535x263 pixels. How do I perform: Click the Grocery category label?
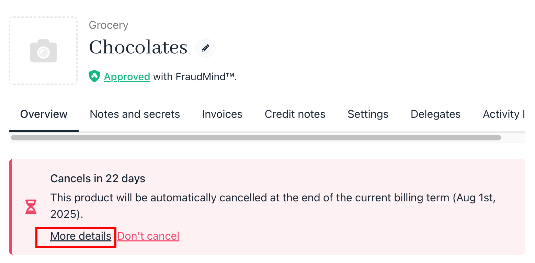(109, 25)
